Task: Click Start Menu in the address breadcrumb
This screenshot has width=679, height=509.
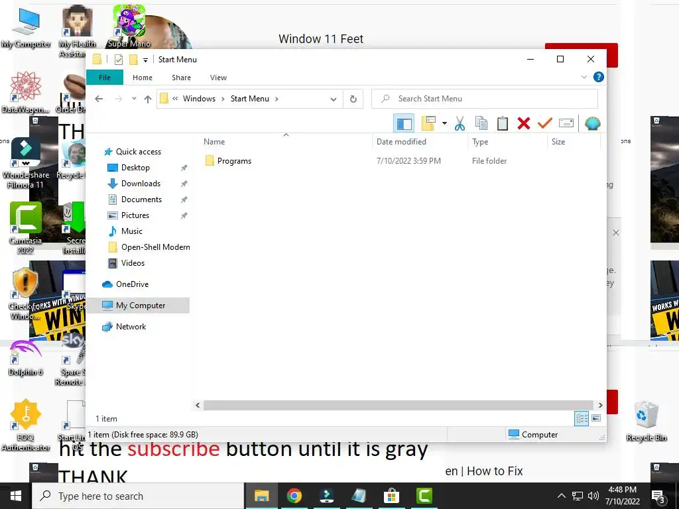Action: tap(249, 99)
